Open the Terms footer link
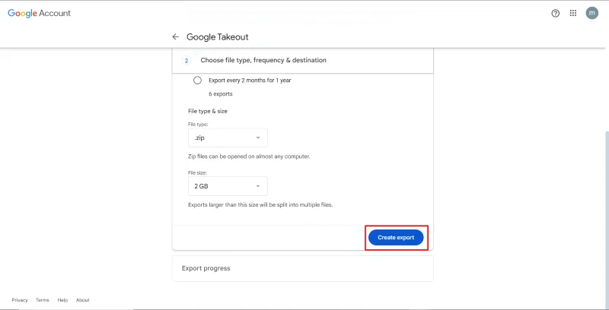The width and height of the screenshot is (609, 310). point(43,300)
